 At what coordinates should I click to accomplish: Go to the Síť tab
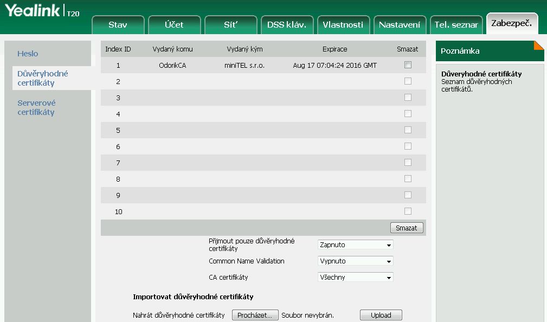(x=231, y=25)
